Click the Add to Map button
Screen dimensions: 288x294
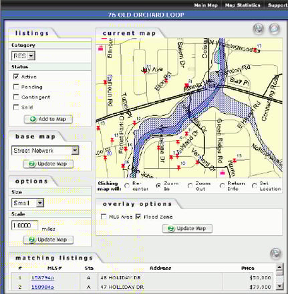48,119
